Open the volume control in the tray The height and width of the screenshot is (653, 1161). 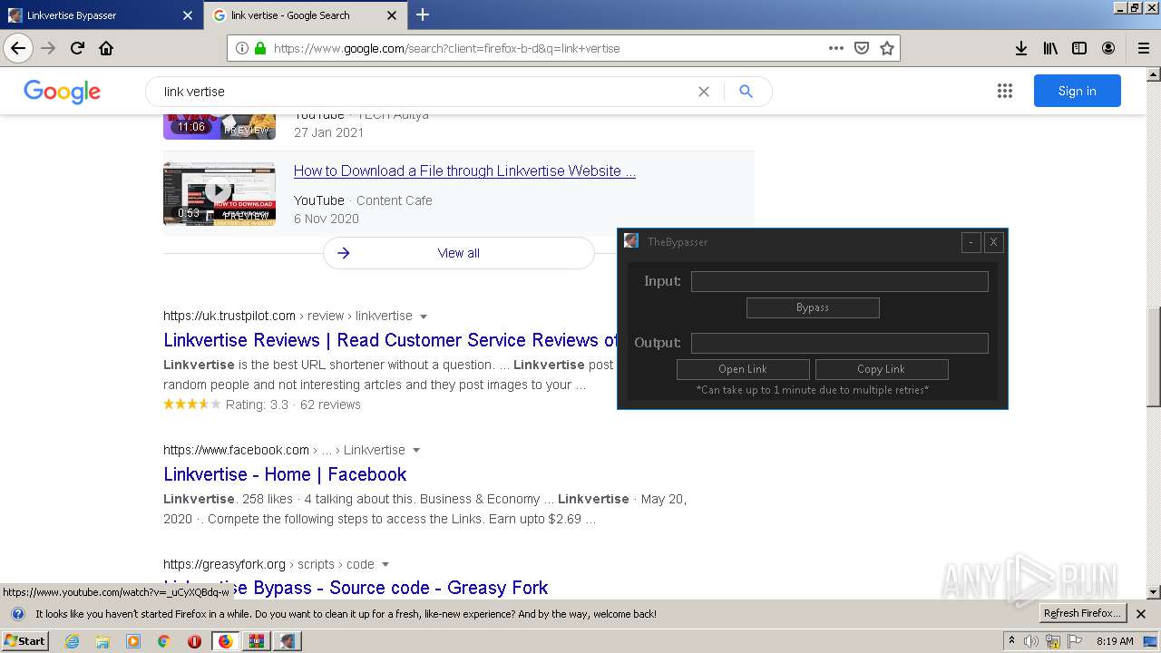click(1031, 641)
